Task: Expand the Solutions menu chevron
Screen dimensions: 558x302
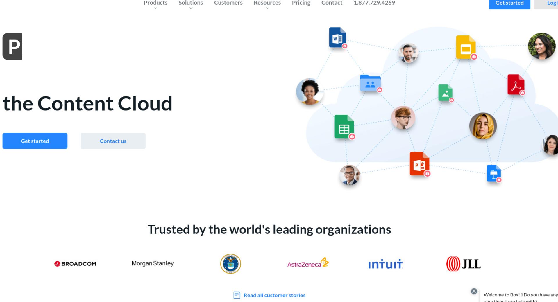Action: pos(191,8)
